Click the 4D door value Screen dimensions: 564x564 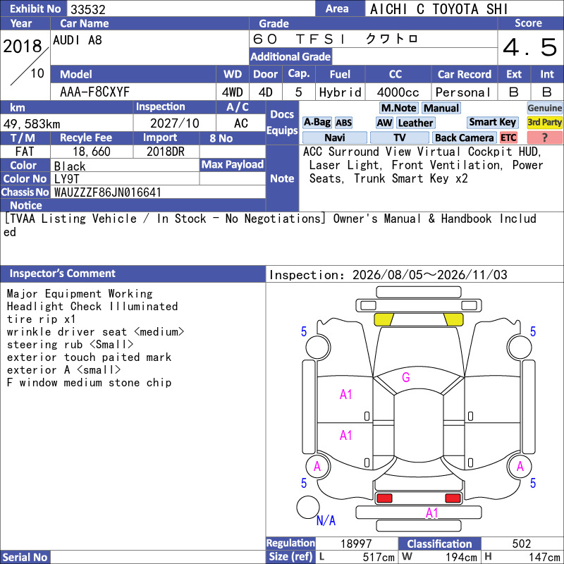point(266,92)
